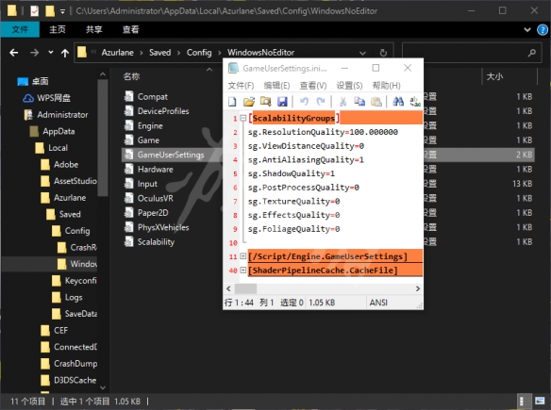Click line sg.ShadowQuality=1 in editor
551x410 pixels.
click(292, 173)
